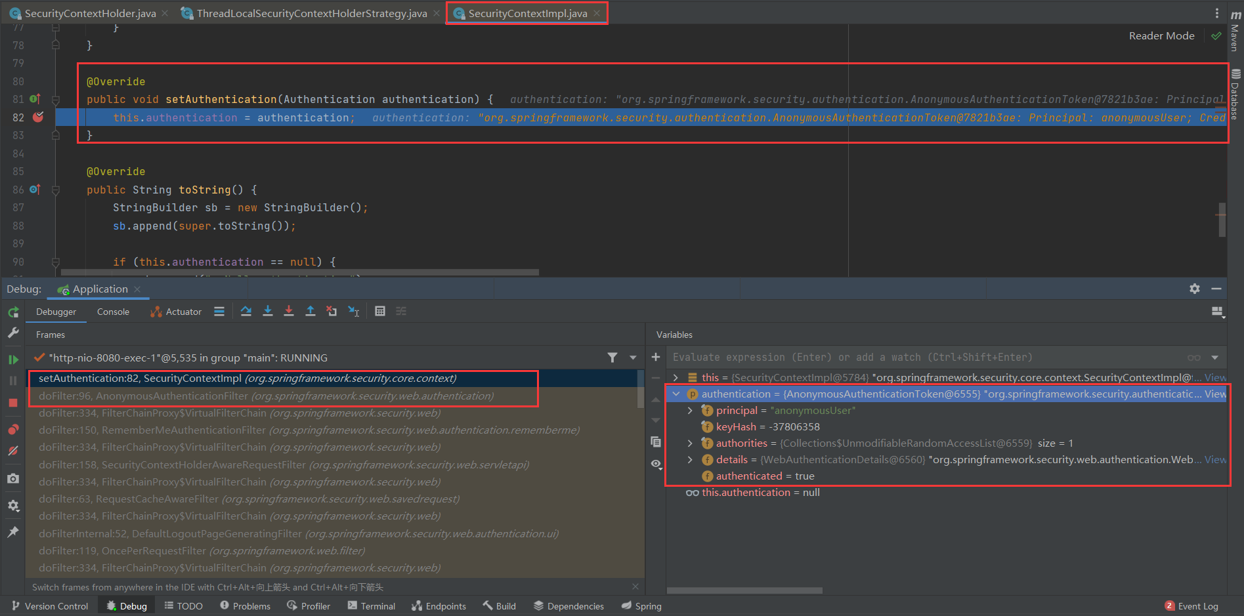Toggle the breakpoint on line 82
Screen dimensions: 1244x616
coord(37,117)
